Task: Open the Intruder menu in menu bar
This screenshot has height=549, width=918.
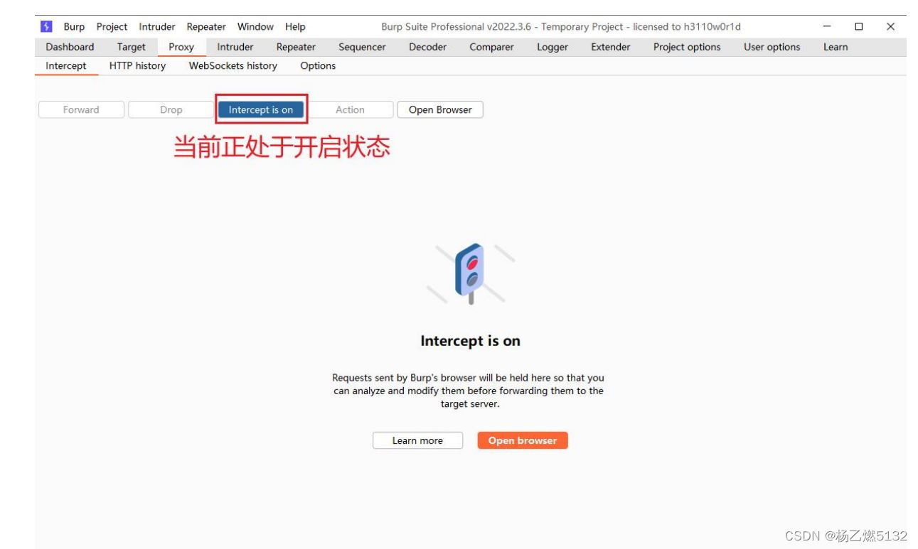Action: (x=157, y=27)
